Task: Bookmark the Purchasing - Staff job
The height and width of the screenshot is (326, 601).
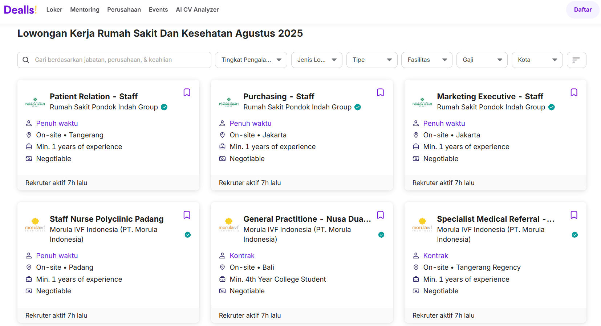Action: click(380, 93)
